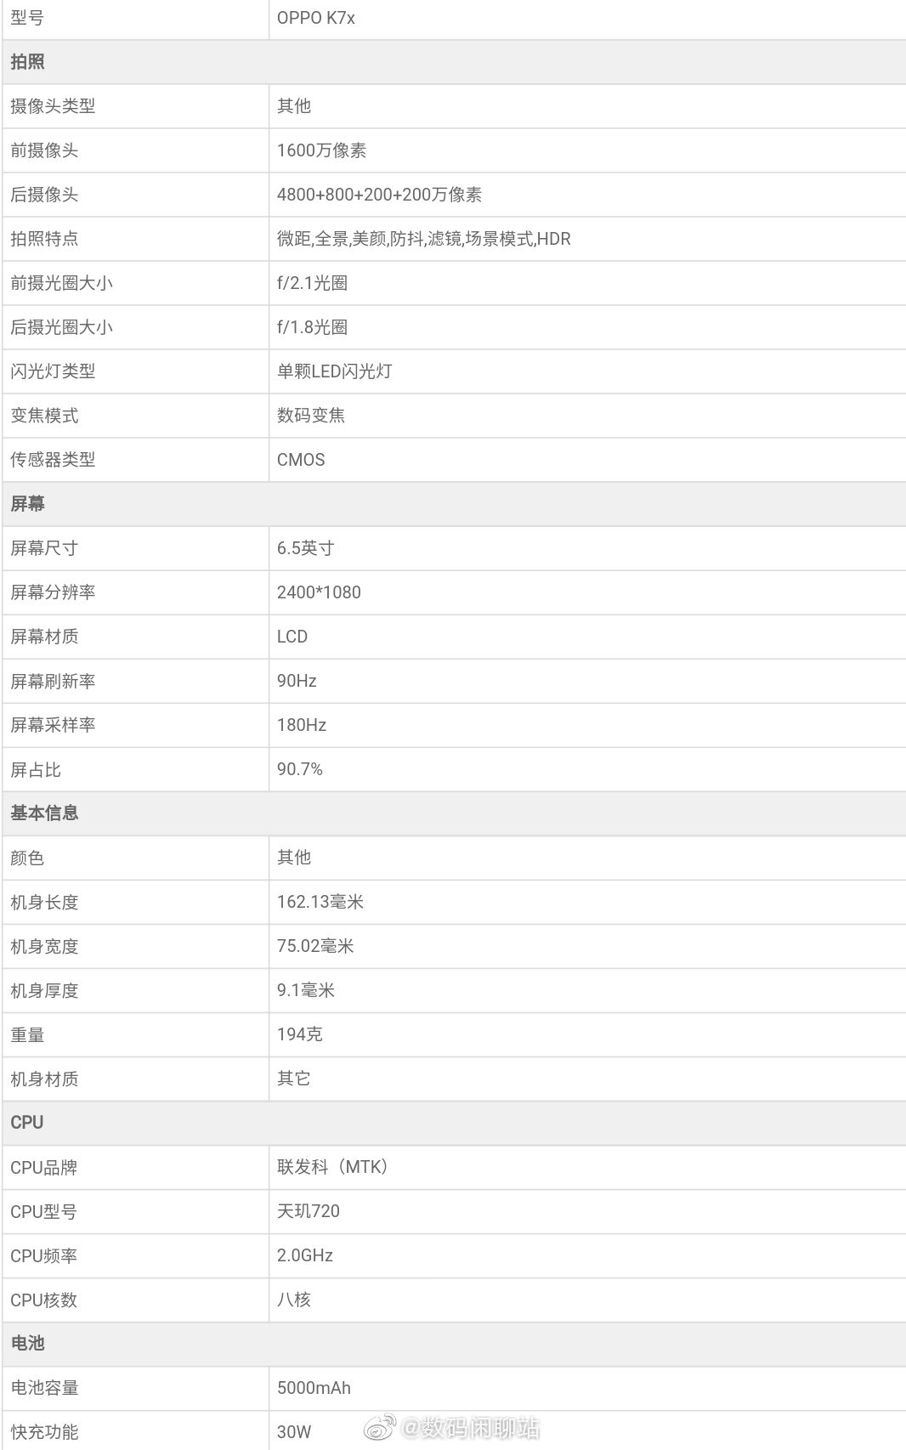Select the 'CMOS' sensor type value

pos(301,460)
